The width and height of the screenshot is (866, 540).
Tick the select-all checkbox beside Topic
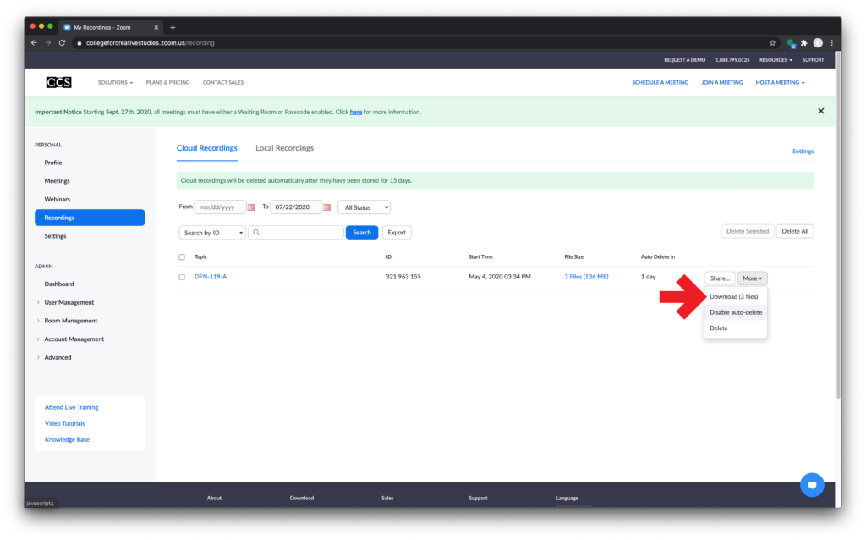click(182, 256)
